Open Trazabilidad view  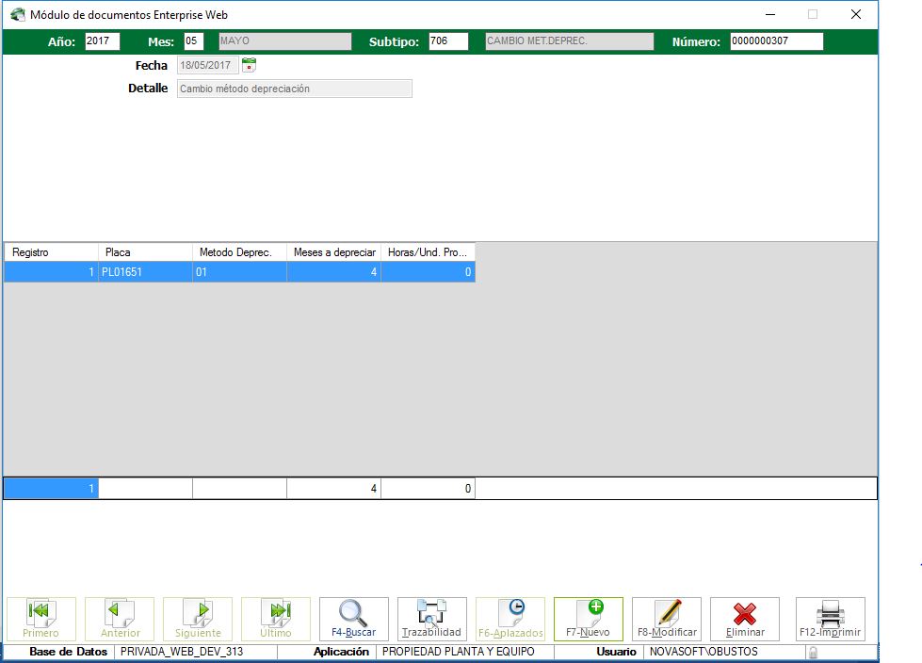(432, 619)
